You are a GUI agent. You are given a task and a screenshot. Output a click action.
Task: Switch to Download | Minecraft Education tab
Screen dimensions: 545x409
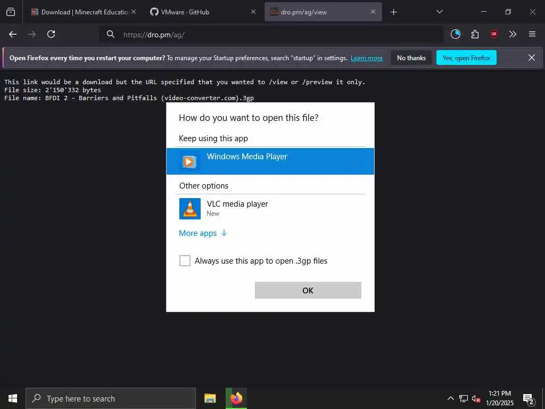coord(84,12)
